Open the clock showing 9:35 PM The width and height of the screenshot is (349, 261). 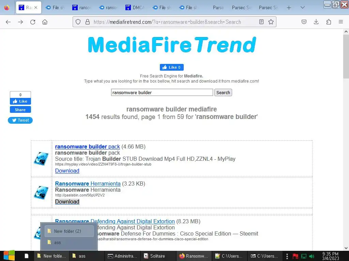point(331,256)
